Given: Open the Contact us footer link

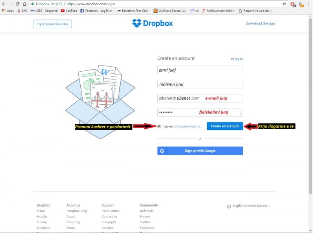Looking at the screenshot, I should (109, 216).
